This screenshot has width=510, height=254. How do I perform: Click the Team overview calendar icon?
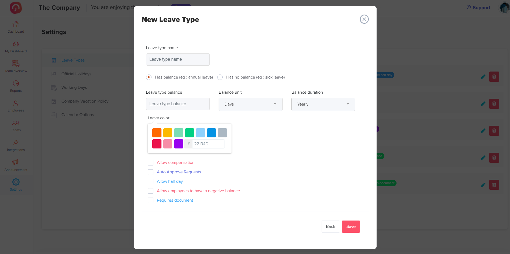coord(16,64)
